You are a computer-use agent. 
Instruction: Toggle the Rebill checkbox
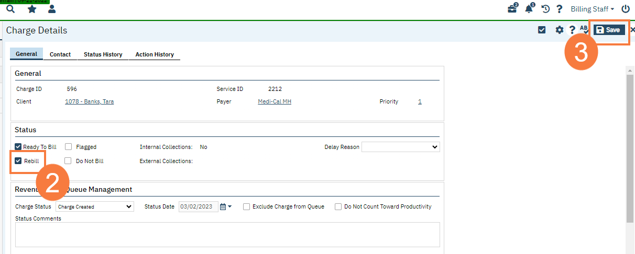coord(18,161)
